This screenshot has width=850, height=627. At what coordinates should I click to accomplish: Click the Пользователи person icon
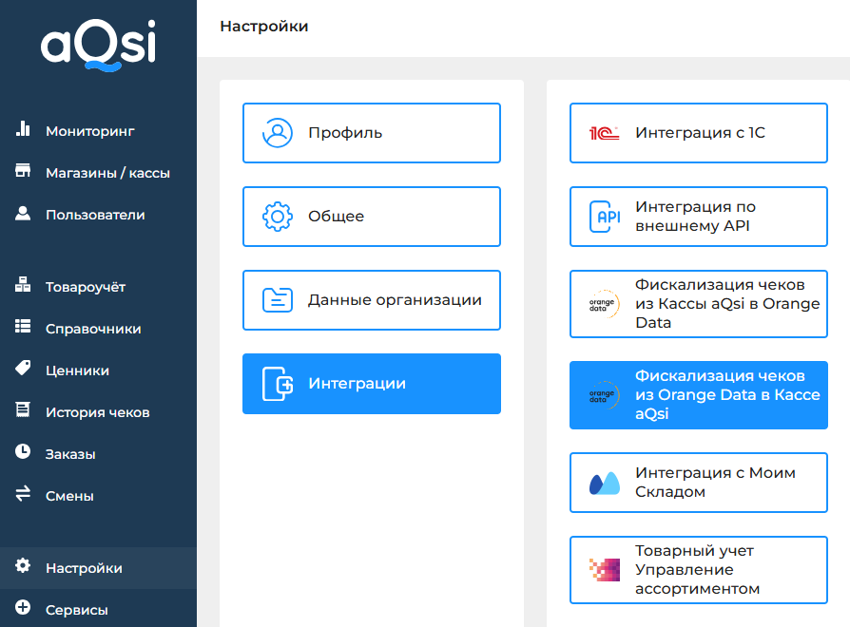pyautogui.click(x=24, y=214)
